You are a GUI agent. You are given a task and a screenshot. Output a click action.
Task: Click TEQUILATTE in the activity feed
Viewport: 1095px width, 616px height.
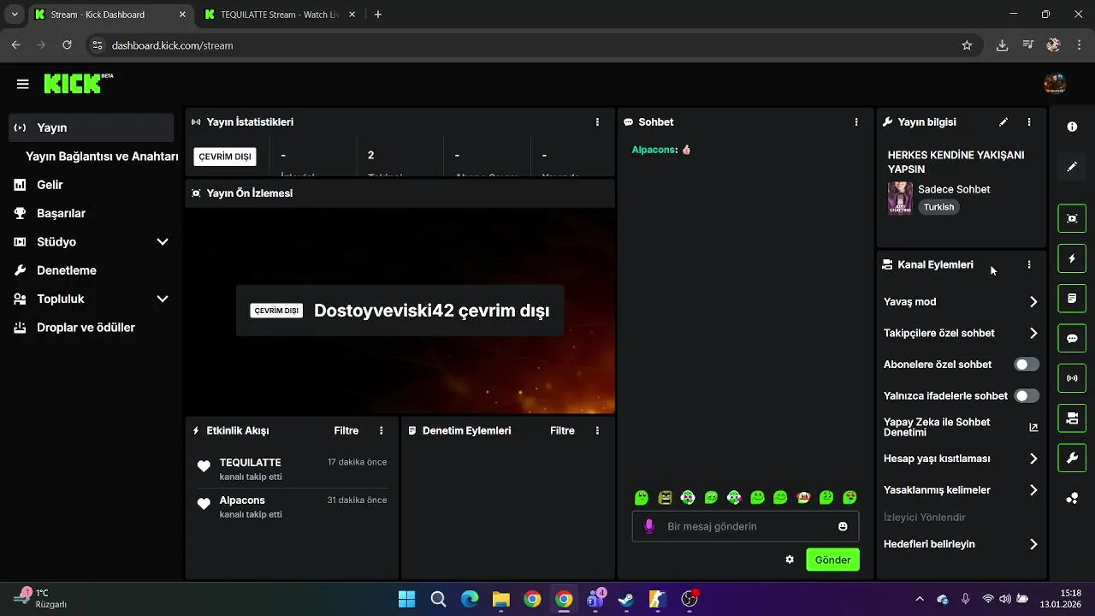(x=250, y=463)
